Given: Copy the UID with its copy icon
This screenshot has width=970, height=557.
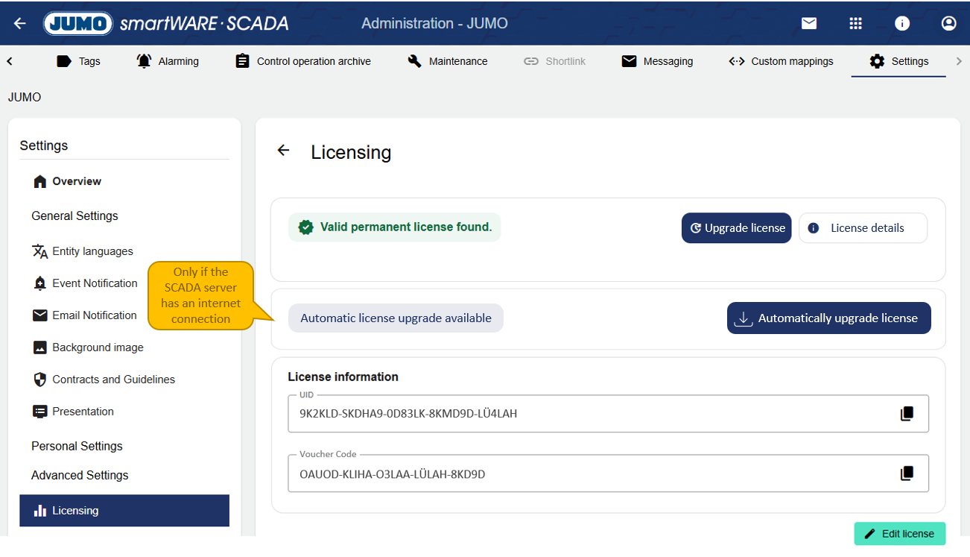Looking at the screenshot, I should [907, 414].
